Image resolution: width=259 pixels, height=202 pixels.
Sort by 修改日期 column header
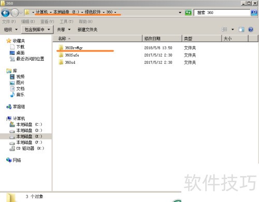pyautogui.click(x=162, y=38)
